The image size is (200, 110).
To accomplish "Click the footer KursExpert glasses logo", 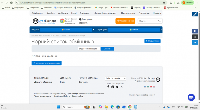I will pos(158,80).
